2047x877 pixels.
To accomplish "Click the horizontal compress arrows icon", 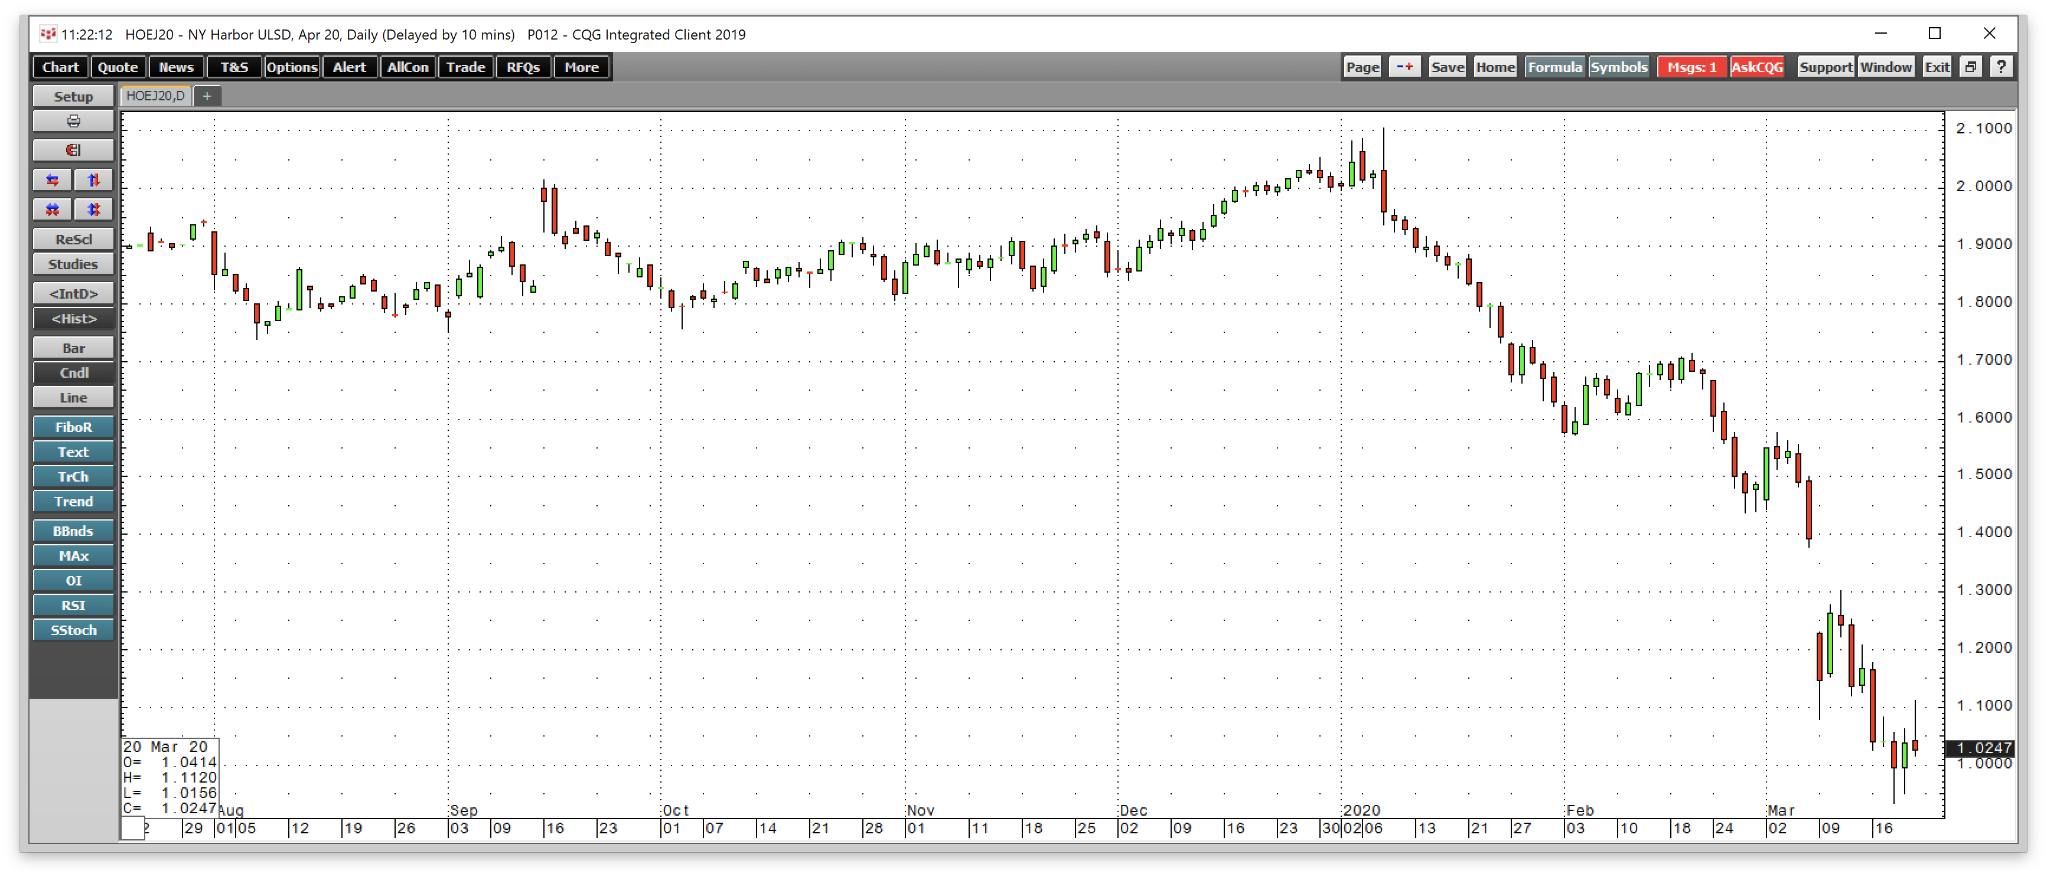I will [x=53, y=210].
